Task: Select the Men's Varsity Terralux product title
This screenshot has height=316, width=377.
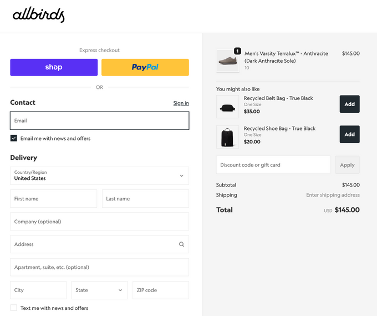Action: click(286, 57)
